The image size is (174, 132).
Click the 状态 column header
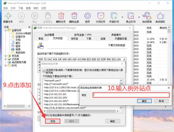(149, 28)
